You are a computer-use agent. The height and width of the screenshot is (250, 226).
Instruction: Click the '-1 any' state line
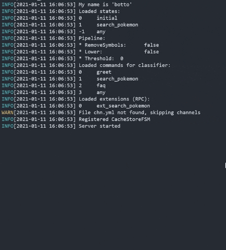(92, 32)
